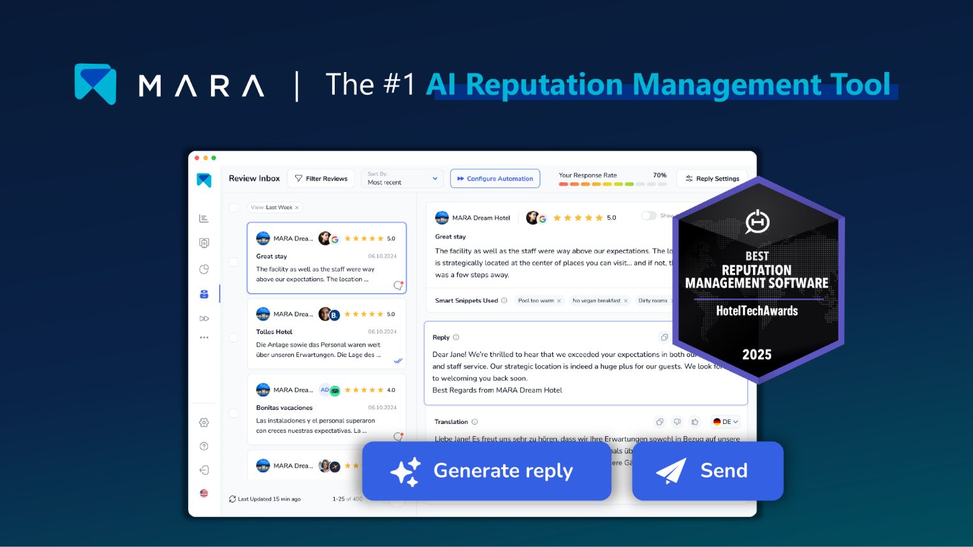Click the response rate progress bar
The width and height of the screenshot is (973, 547).
click(x=613, y=184)
